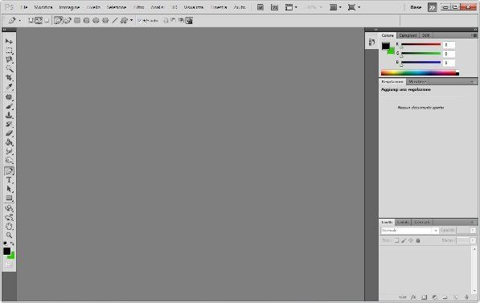This screenshot has height=303, width=480.
Task: Switch to the Stili tab
Action: pos(425,35)
